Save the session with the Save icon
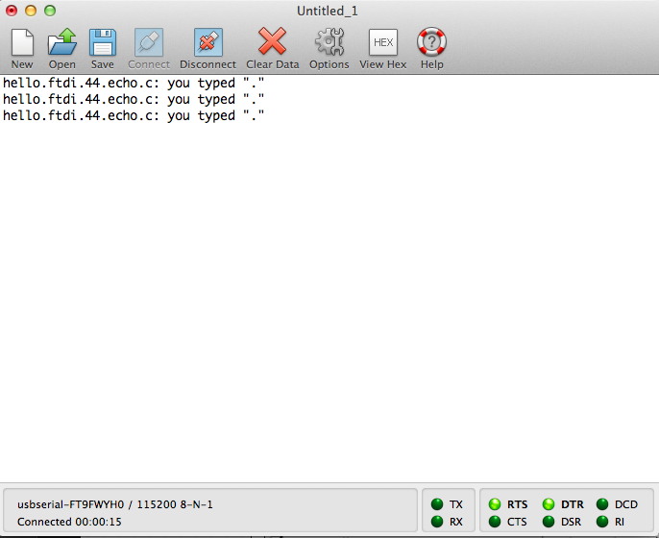The width and height of the screenshot is (659, 538). click(x=103, y=42)
